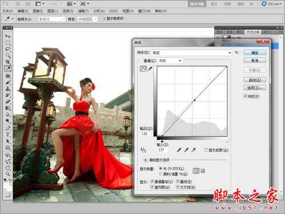The height and width of the screenshot is (214, 285).
Task: Open the Edit (E) menu
Action: (23, 11)
